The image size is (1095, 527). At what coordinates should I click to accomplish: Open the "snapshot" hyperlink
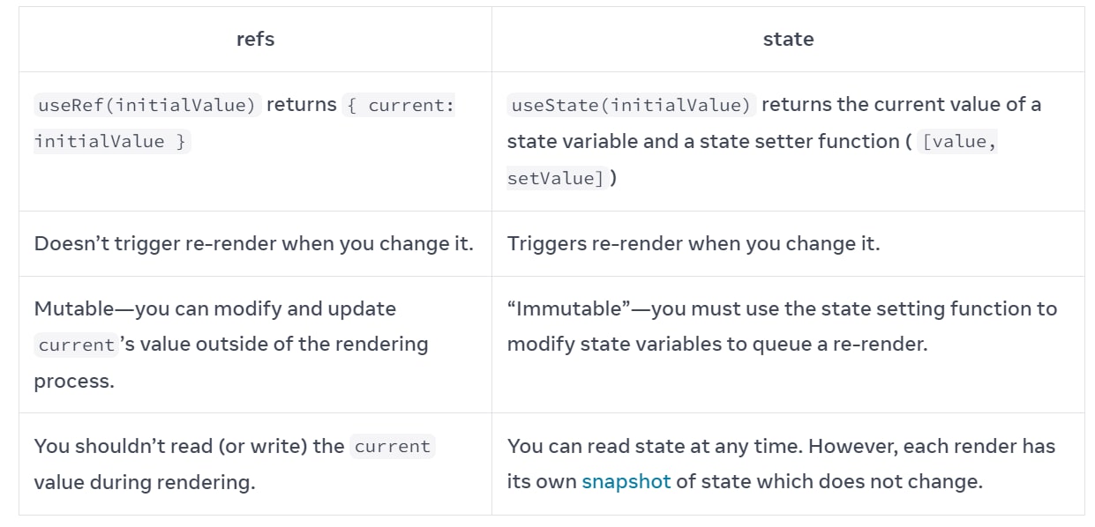click(x=626, y=482)
